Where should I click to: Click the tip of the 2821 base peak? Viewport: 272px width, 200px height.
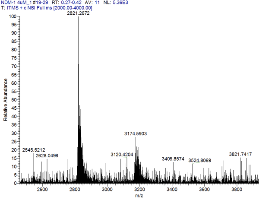click(78, 17)
